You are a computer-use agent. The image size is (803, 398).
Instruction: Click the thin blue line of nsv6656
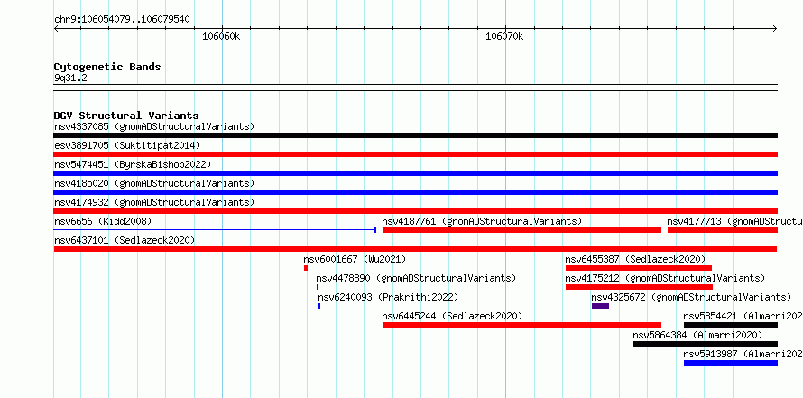click(215, 230)
